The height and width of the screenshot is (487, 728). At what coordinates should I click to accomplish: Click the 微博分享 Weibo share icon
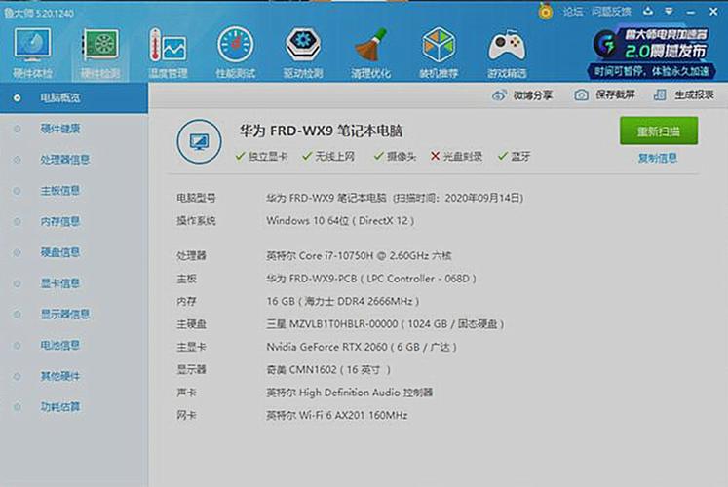click(x=499, y=95)
